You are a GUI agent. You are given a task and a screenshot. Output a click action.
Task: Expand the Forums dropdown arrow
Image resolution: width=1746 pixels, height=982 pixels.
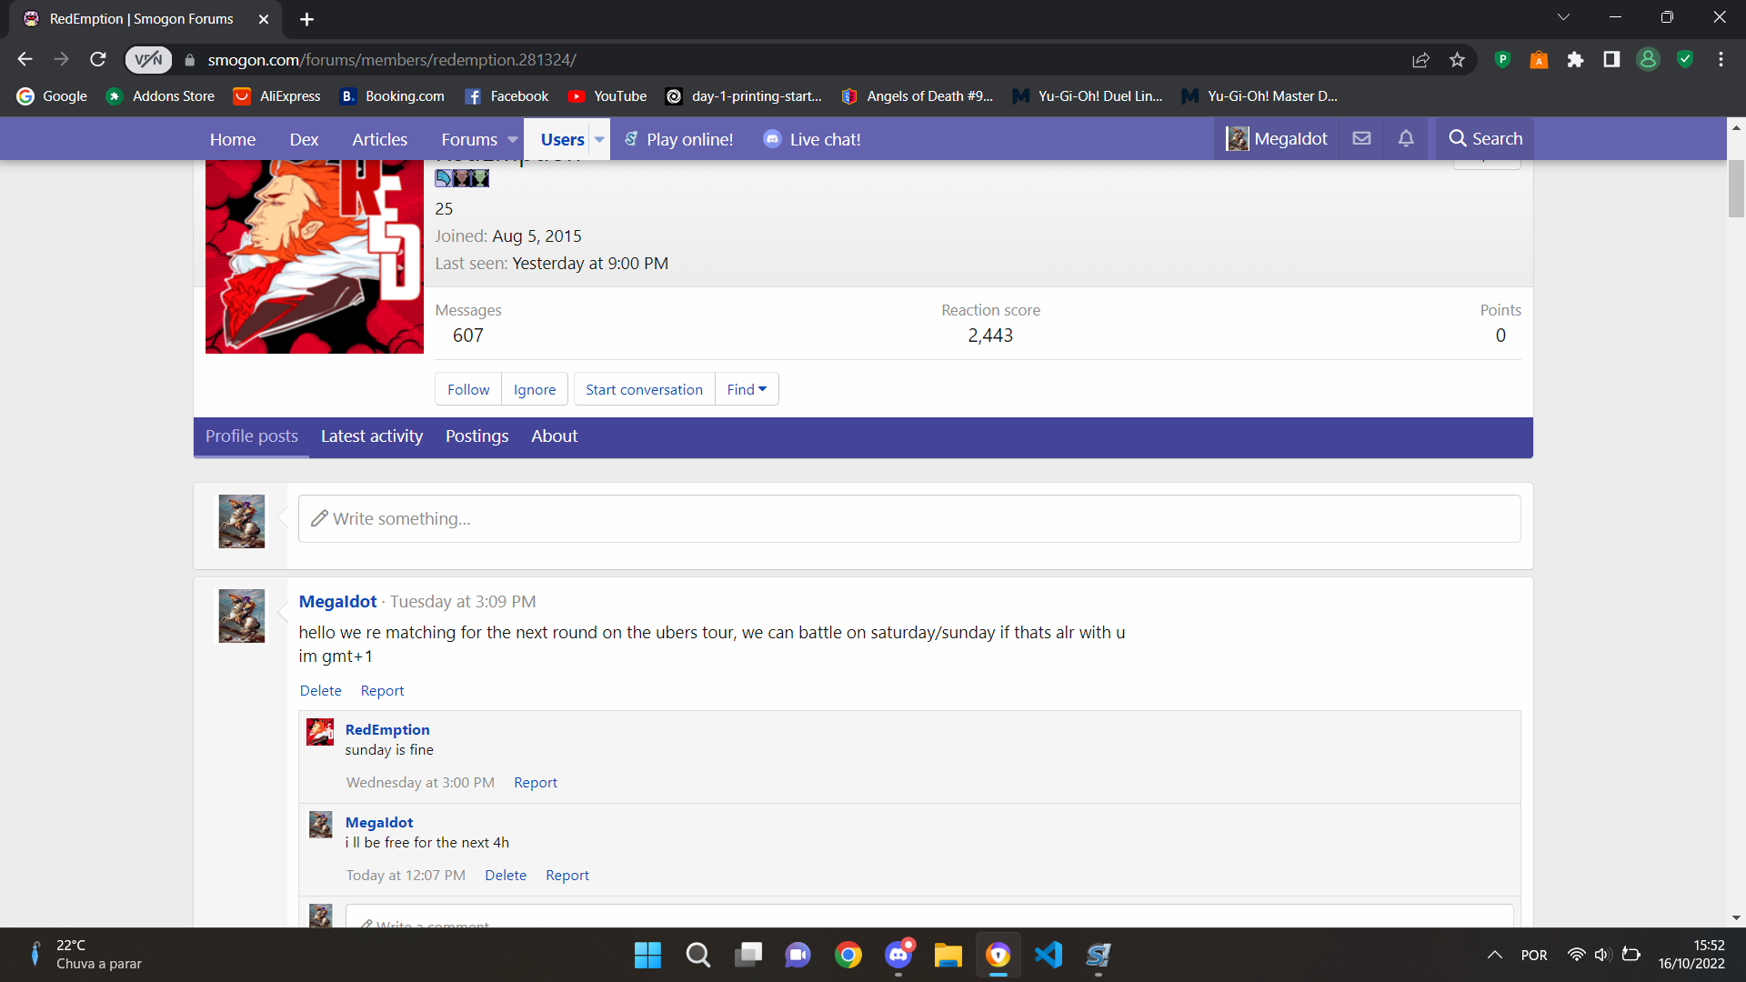point(513,140)
